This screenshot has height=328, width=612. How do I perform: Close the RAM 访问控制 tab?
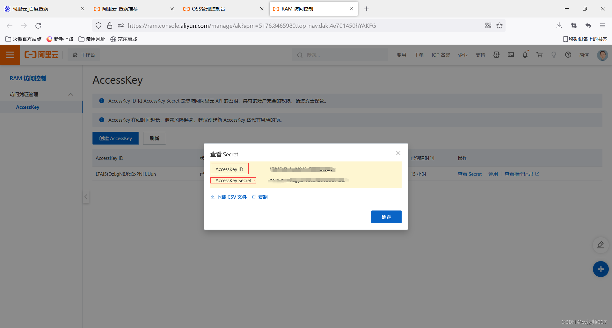point(351,9)
